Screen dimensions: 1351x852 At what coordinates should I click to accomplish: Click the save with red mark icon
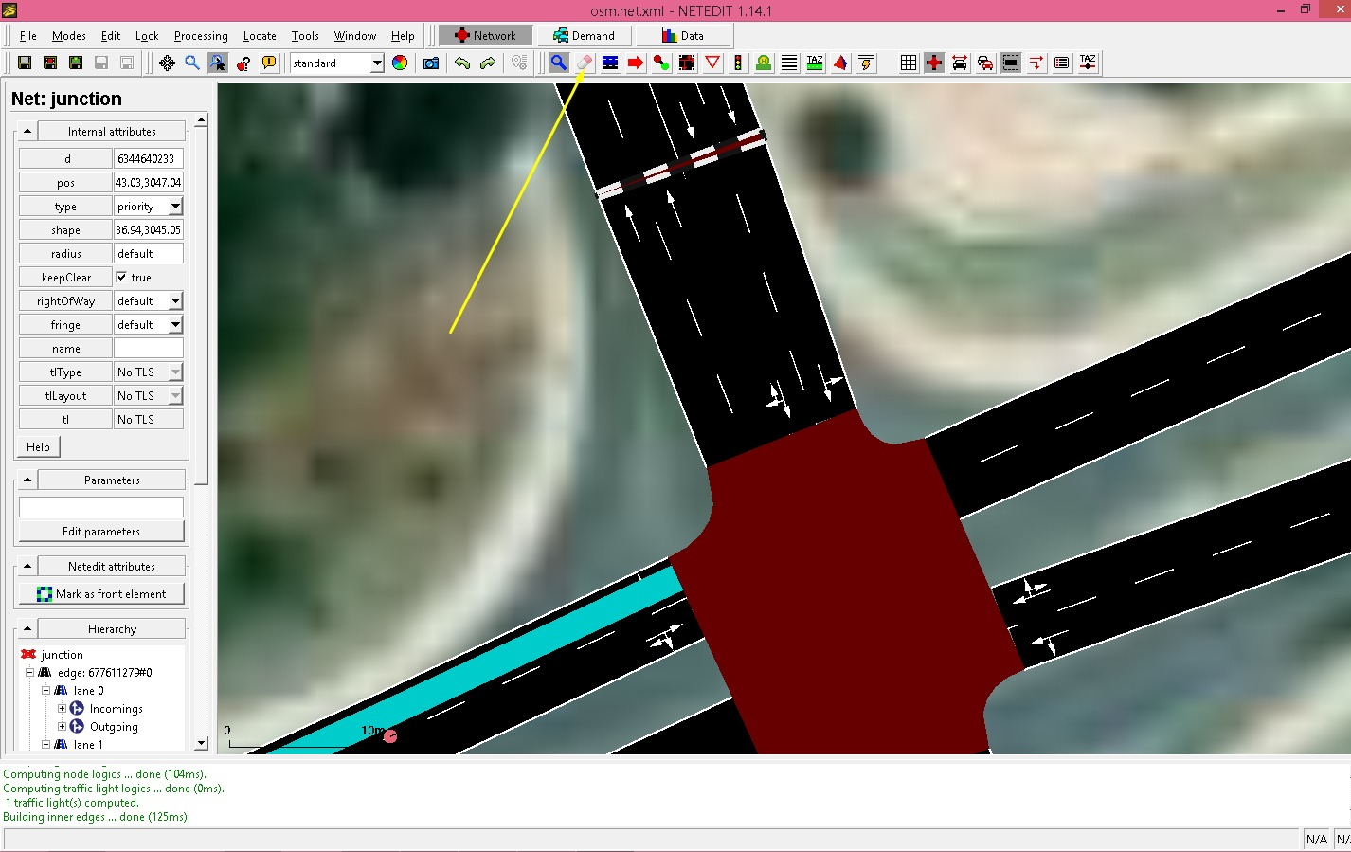click(49, 63)
